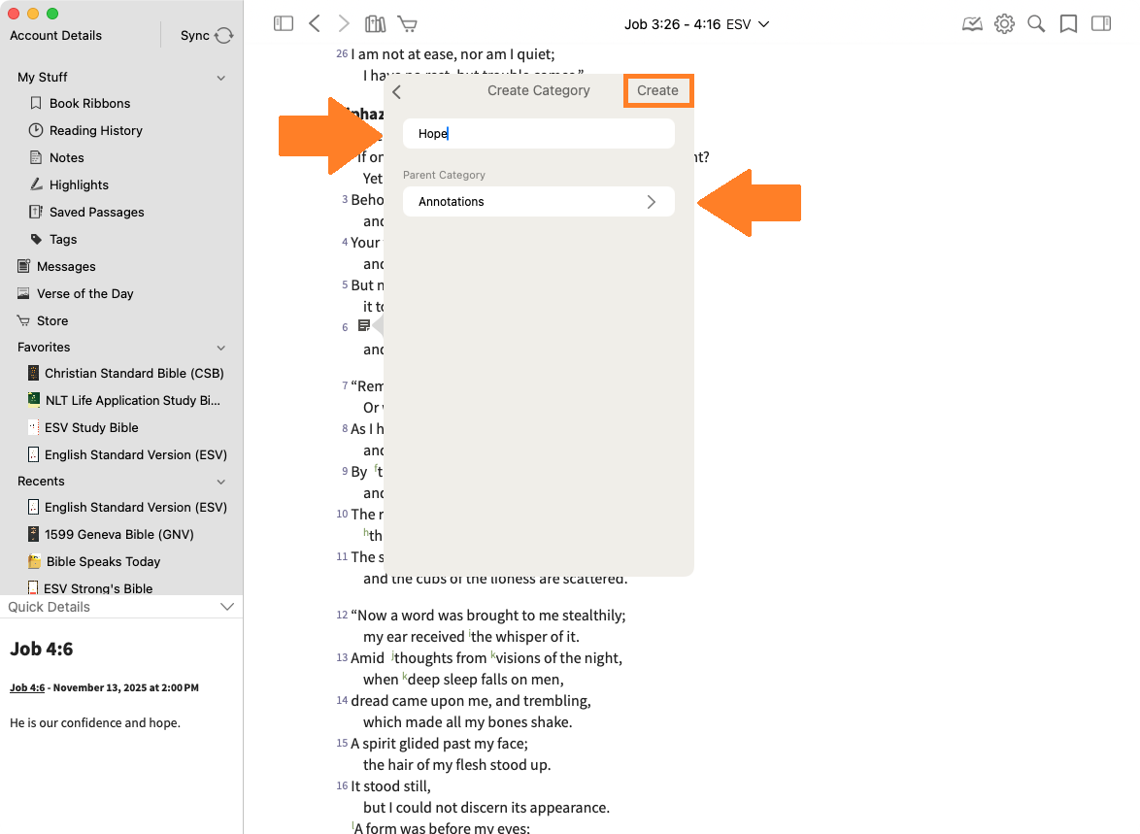
Task: Choose the Annotations parent category row
Action: click(538, 202)
